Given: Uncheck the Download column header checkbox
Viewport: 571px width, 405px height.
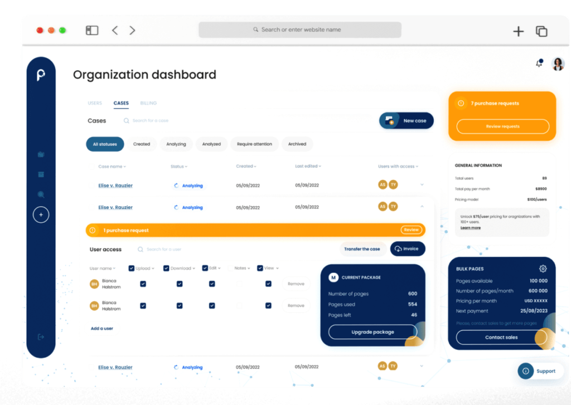Looking at the screenshot, I should click(166, 268).
